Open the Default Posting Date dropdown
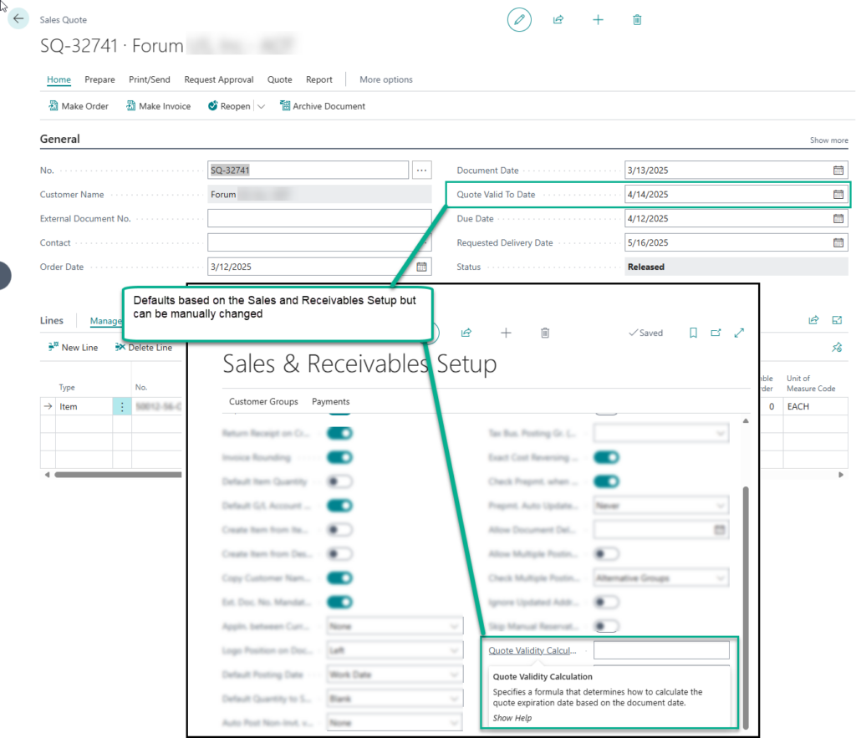The width and height of the screenshot is (856, 738). [x=395, y=674]
